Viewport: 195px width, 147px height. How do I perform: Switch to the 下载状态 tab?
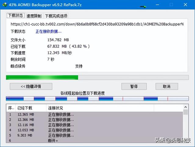[16, 16]
